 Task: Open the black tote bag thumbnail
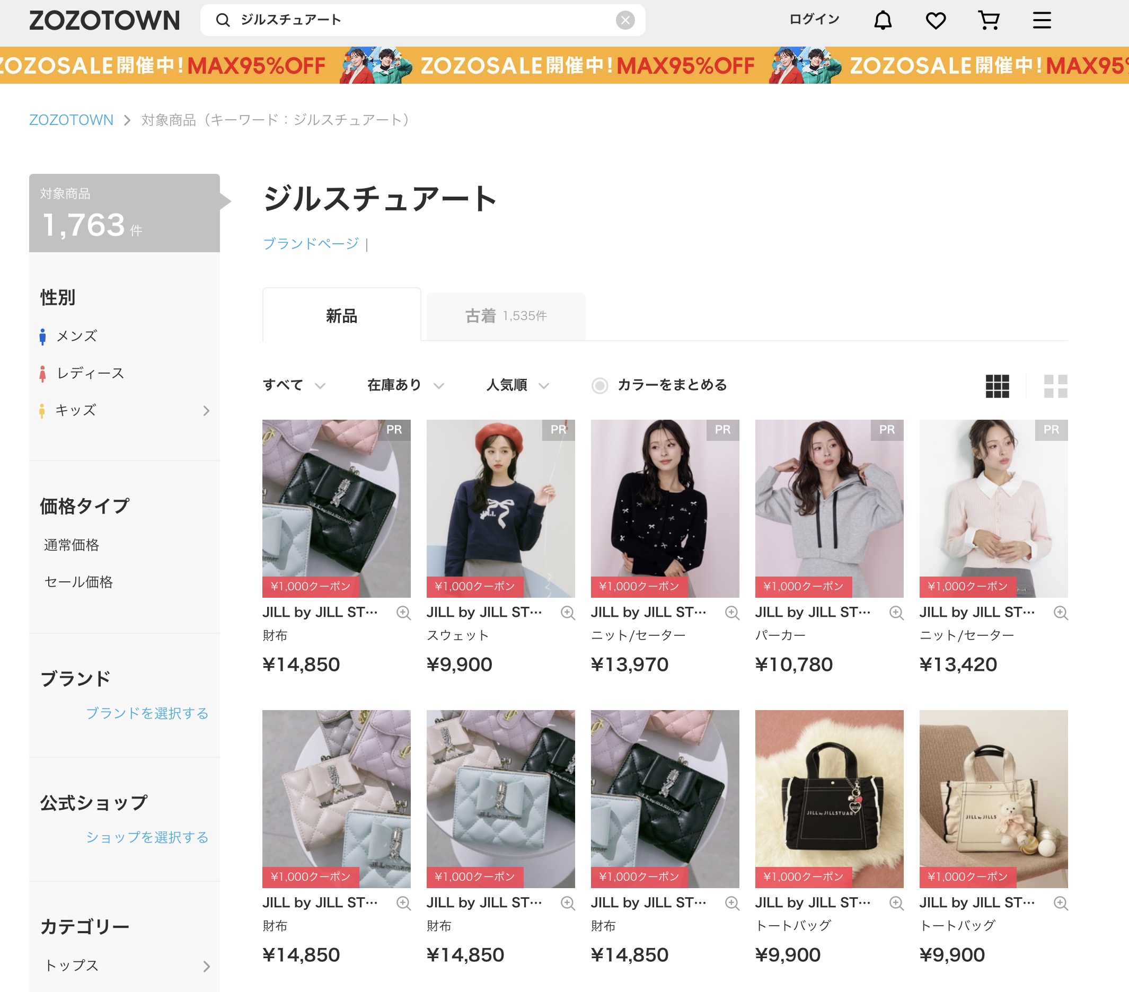coord(829,799)
